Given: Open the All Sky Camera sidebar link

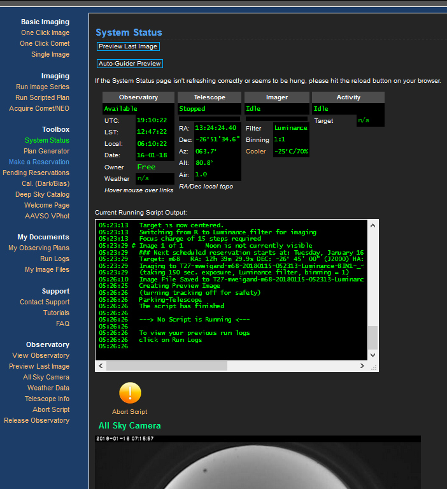Looking at the screenshot, I should click(46, 377).
